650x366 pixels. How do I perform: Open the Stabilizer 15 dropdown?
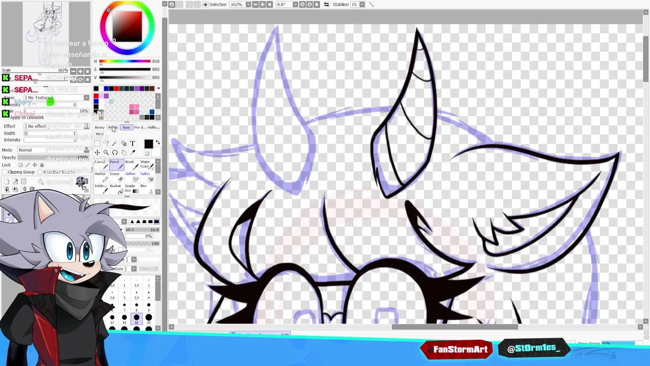(x=362, y=4)
